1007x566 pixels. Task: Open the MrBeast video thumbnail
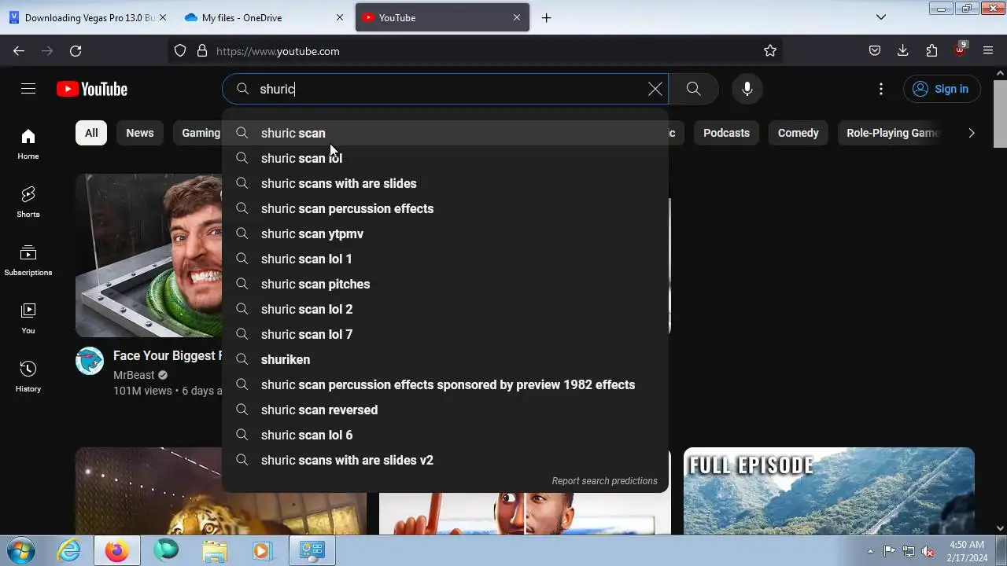pyautogui.click(x=149, y=255)
